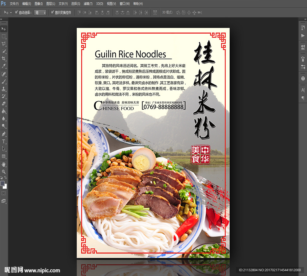Select the Hand tool
Screen dimensions: 307x276
(x=4, y=164)
